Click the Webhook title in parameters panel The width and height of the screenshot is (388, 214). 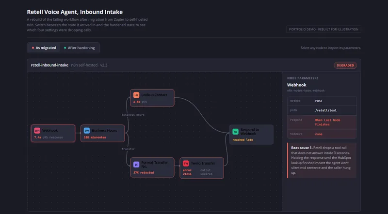point(296,85)
